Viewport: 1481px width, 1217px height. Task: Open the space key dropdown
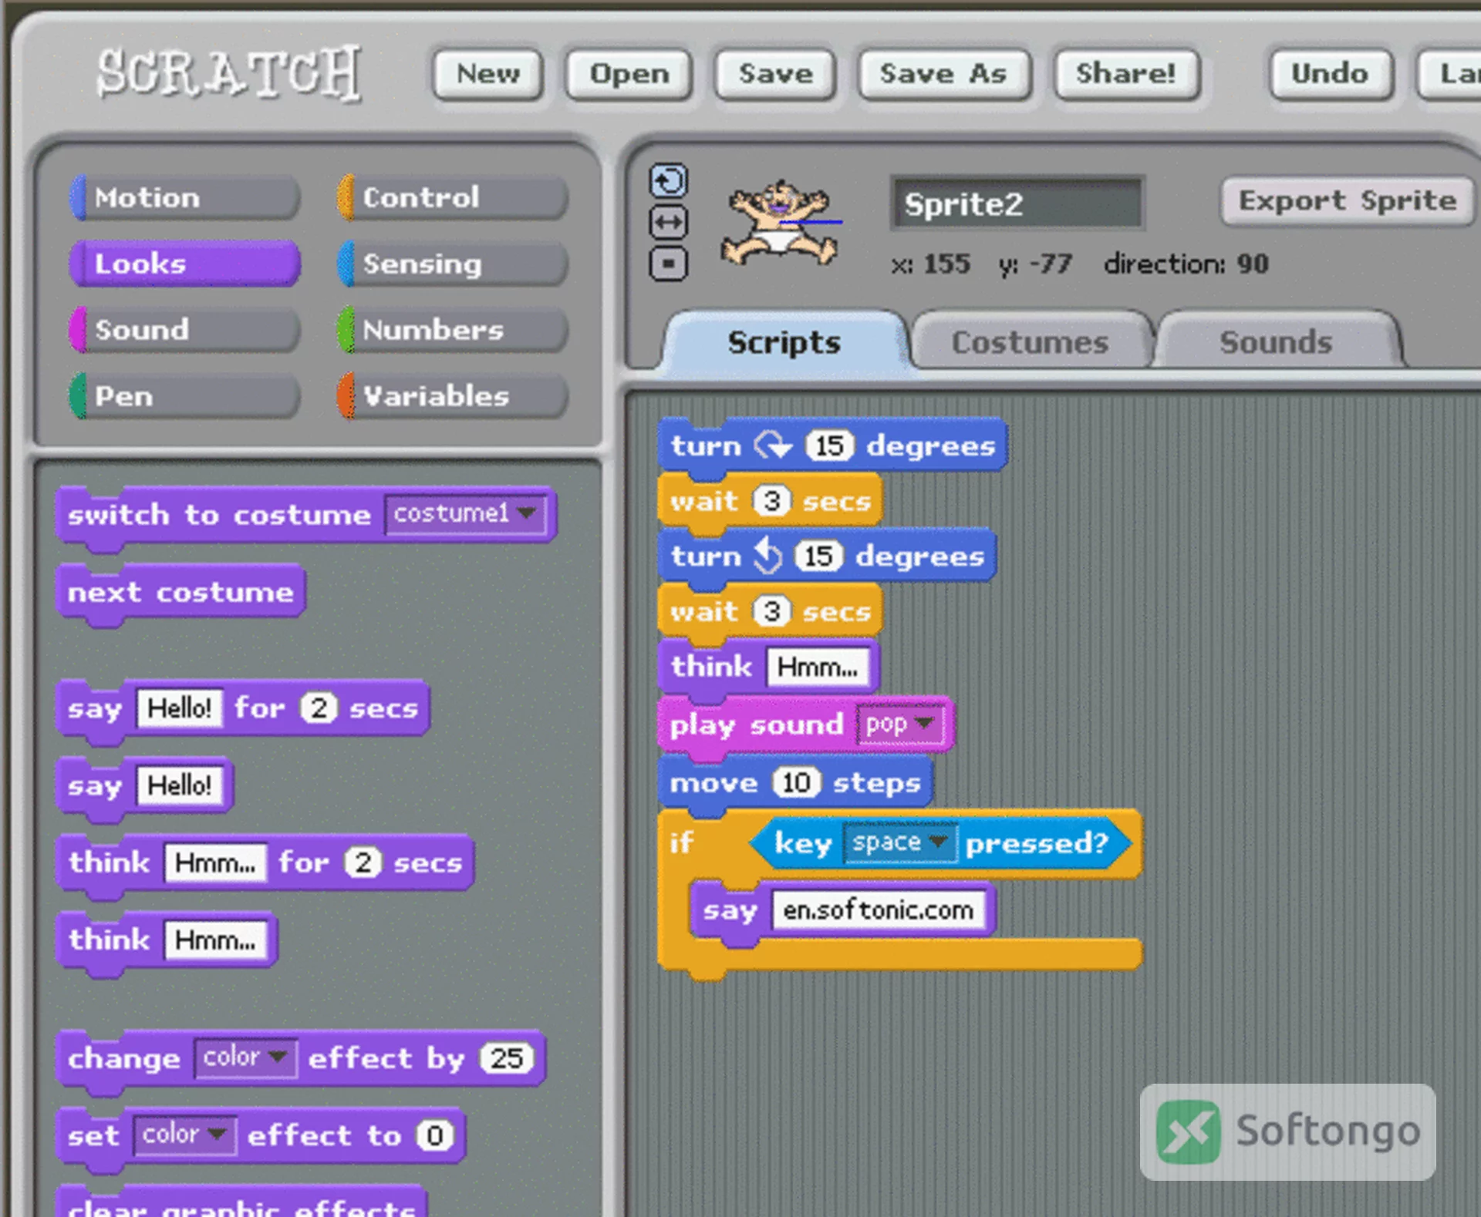[900, 842]
